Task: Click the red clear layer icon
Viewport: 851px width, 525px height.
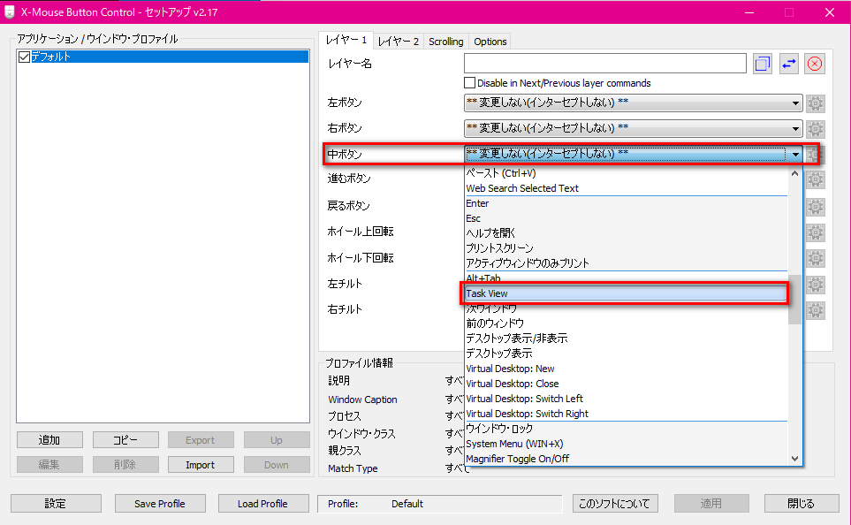Action: click(x=815, y=64)
